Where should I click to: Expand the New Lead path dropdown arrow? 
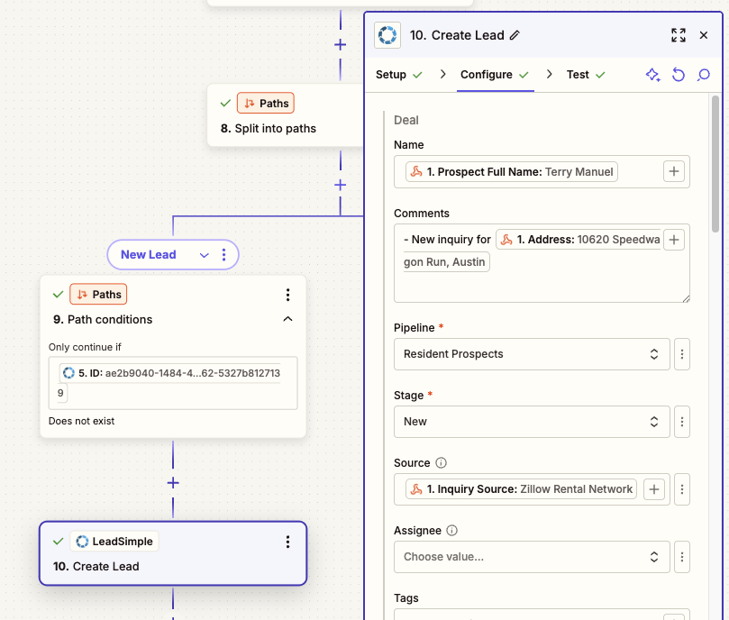pos(205,255)
